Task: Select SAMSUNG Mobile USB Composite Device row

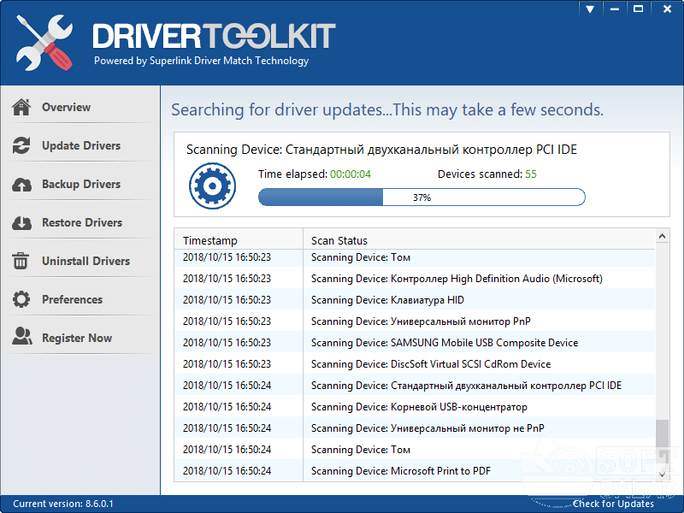Action: pos(415,343)
